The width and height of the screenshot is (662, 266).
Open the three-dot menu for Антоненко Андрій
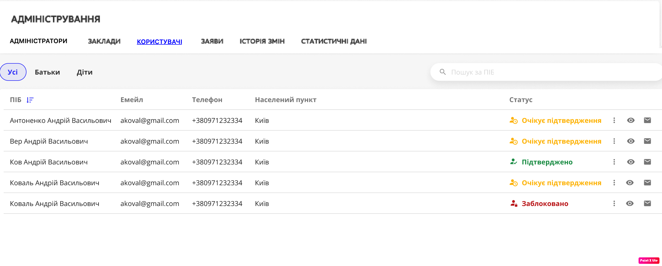[614, 120]
